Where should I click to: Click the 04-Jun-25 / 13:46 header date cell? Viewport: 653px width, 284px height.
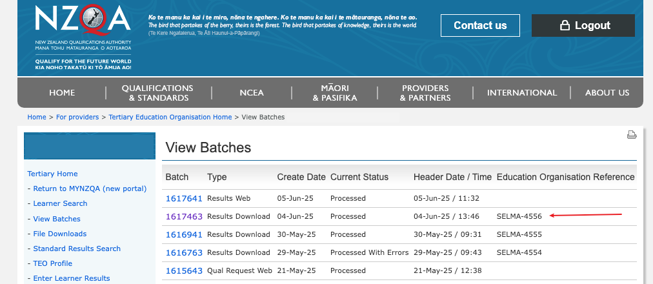click(447, 216)
